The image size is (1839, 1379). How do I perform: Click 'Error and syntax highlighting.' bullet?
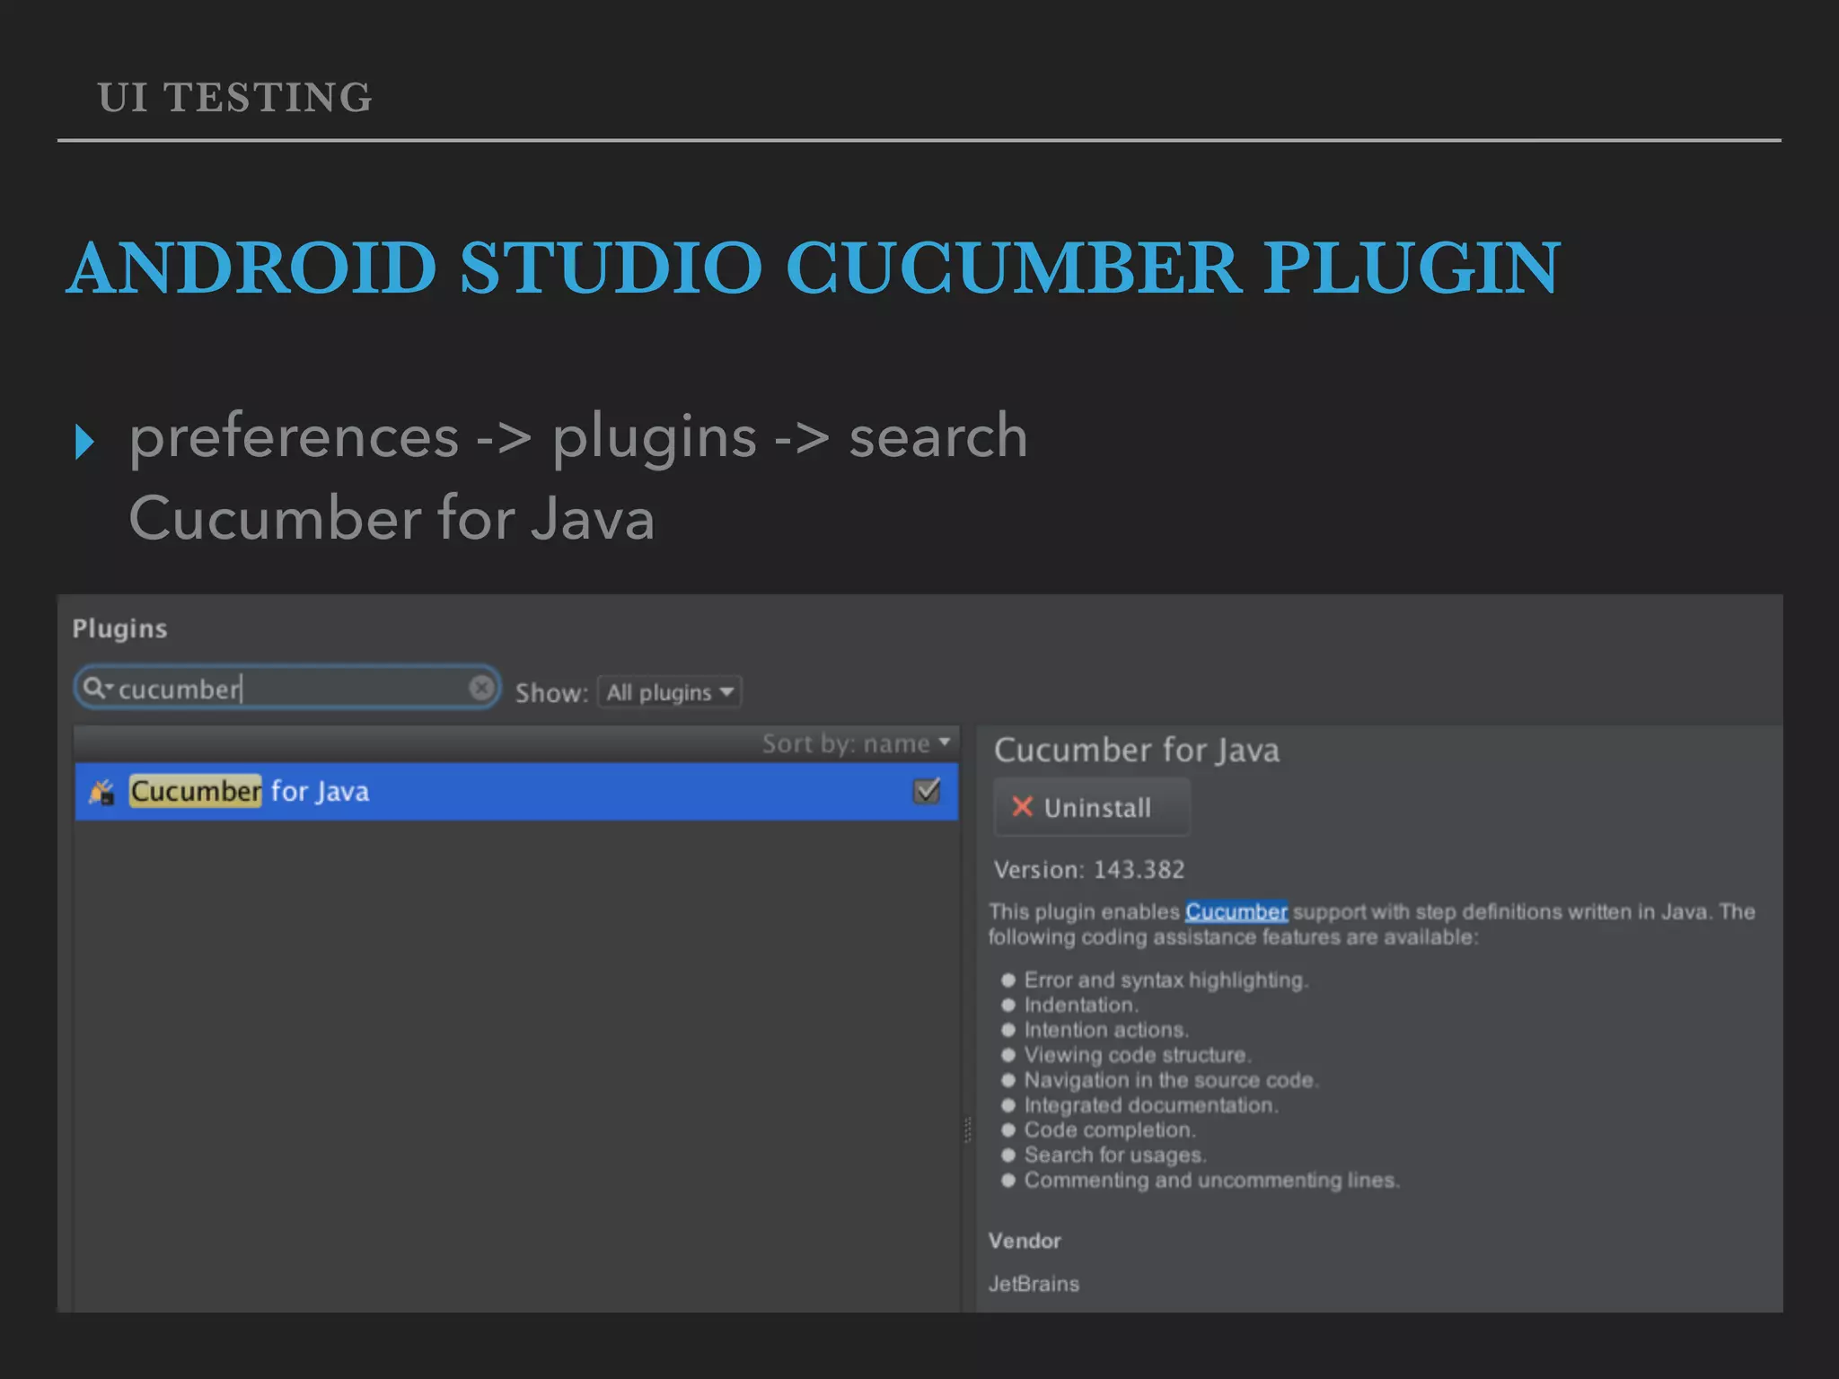pyautogui.click(x=1166, y=980)
